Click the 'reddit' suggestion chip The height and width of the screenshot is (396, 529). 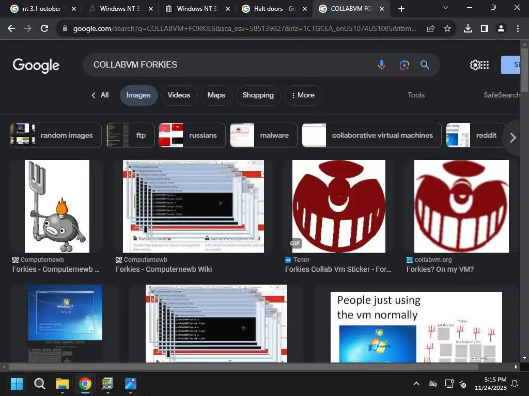point(476,135)
